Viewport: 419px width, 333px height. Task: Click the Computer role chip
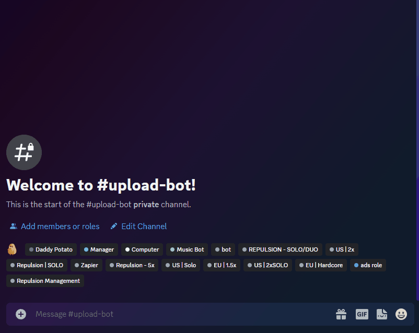coord(142,249)
